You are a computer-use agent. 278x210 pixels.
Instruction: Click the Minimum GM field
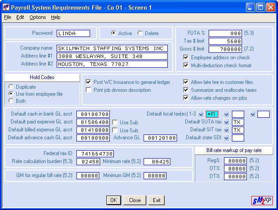click(155, 176)
